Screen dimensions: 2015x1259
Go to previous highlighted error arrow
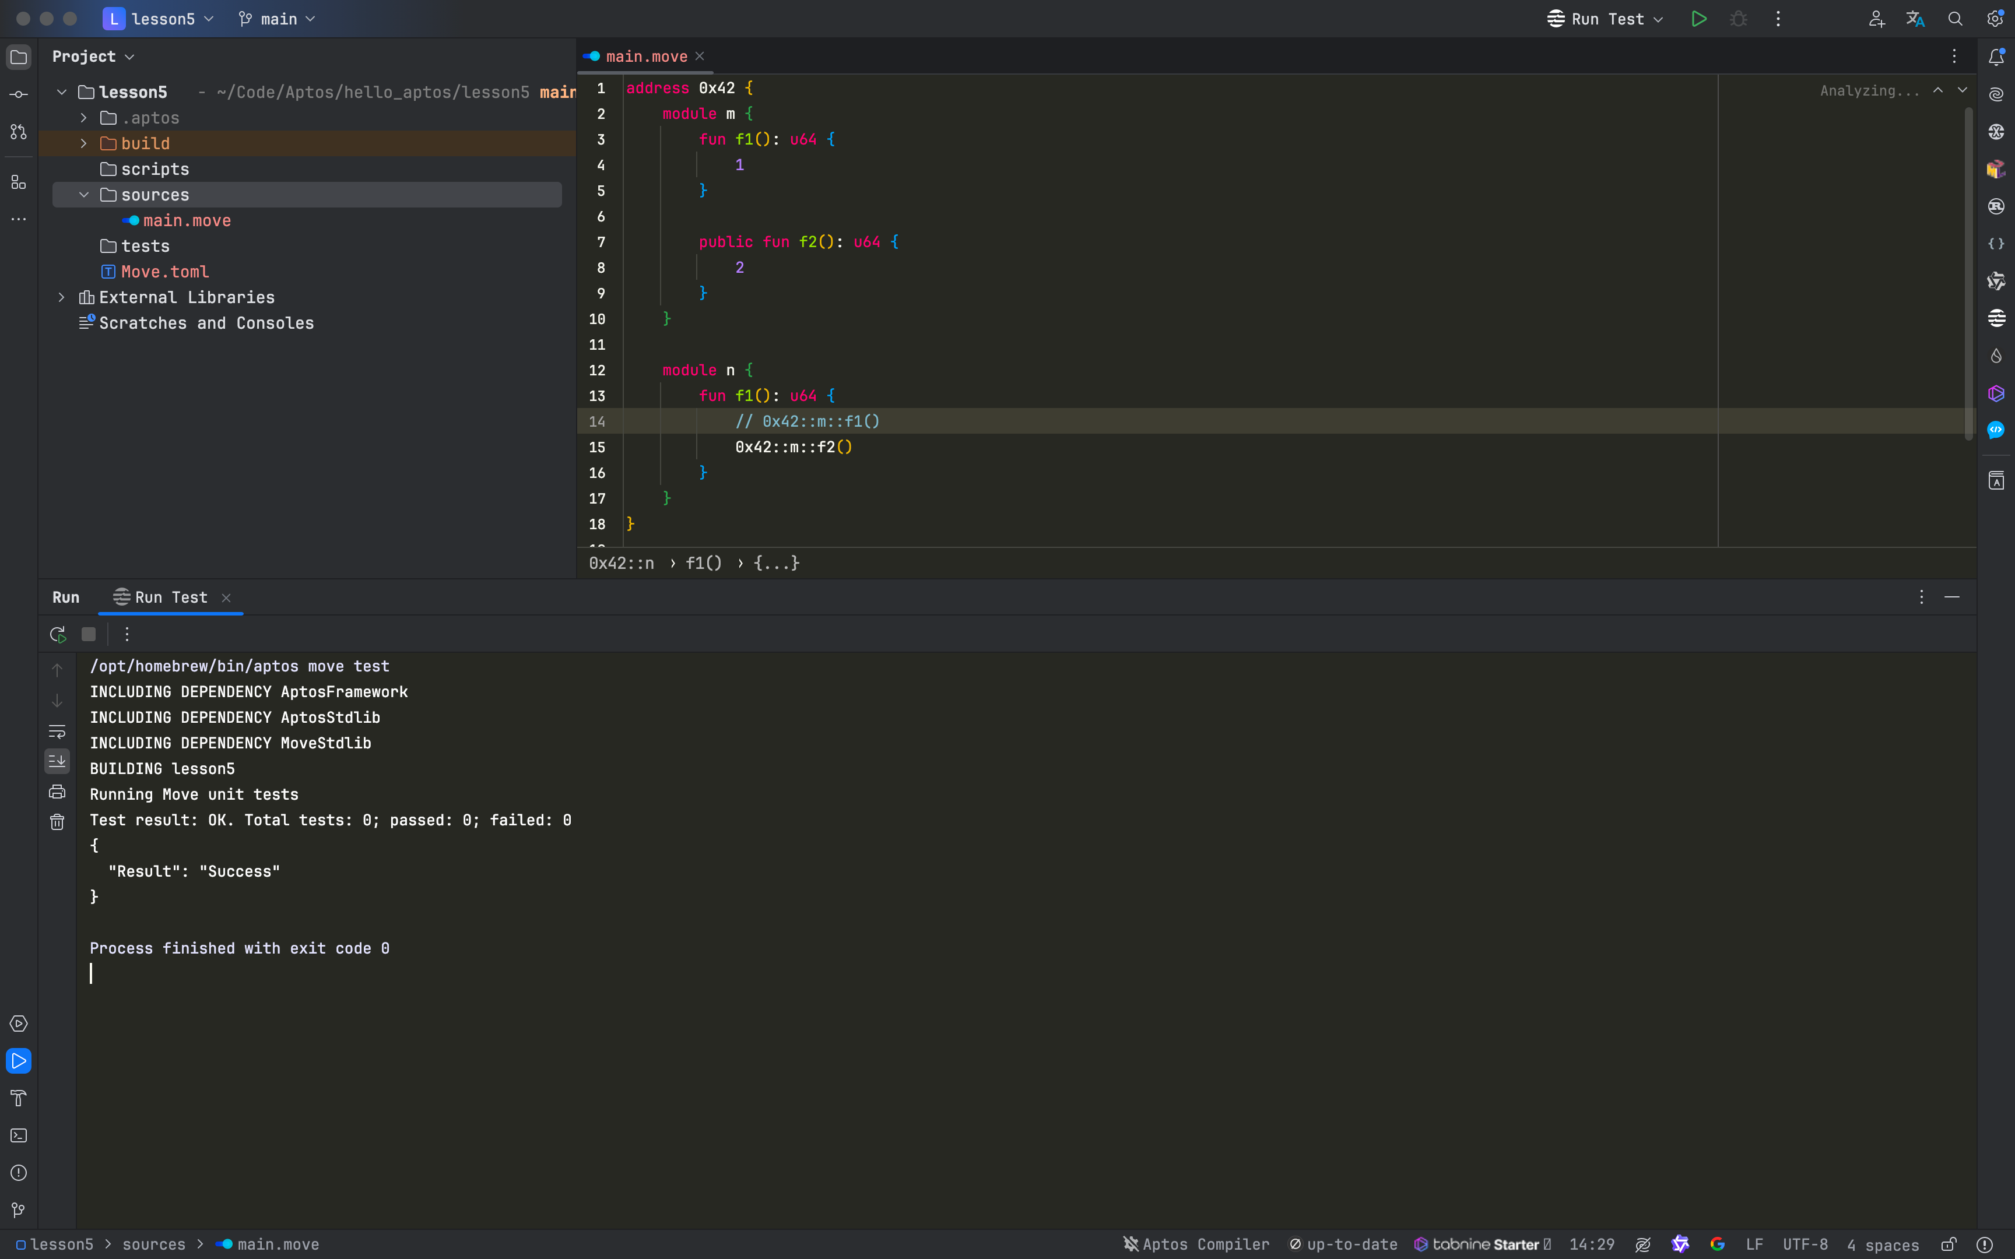pos(1939,90)
